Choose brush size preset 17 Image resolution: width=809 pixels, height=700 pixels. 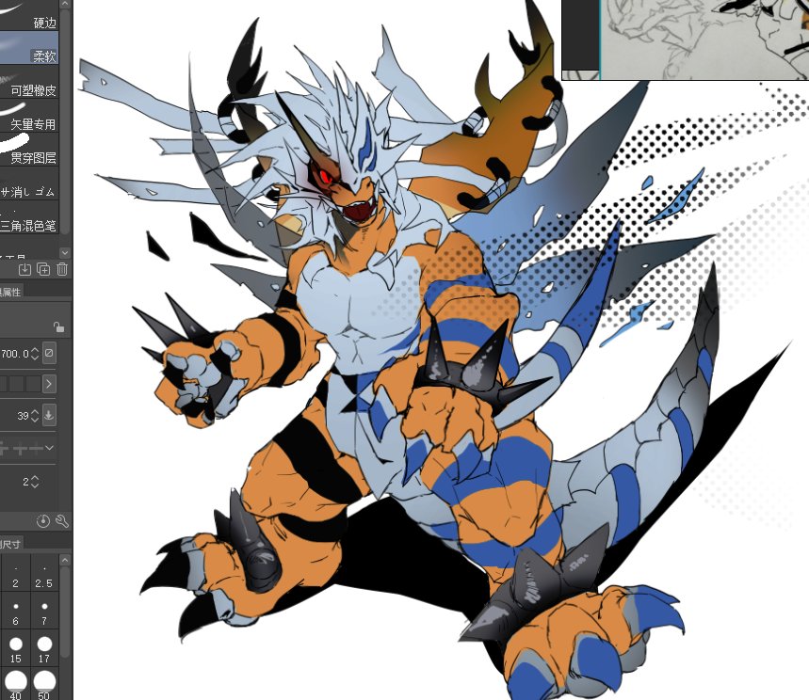click(x=44, y=649)
